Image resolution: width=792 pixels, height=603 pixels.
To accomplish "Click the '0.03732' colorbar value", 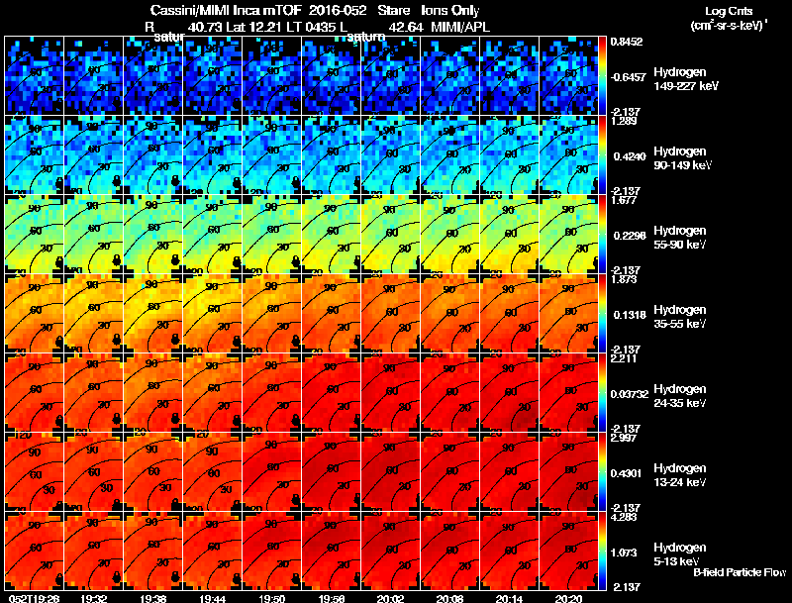I will (x=630, y=394).
